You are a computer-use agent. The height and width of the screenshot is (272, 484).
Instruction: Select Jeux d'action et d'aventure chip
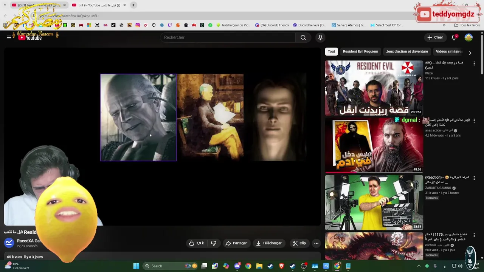(407, 51)
